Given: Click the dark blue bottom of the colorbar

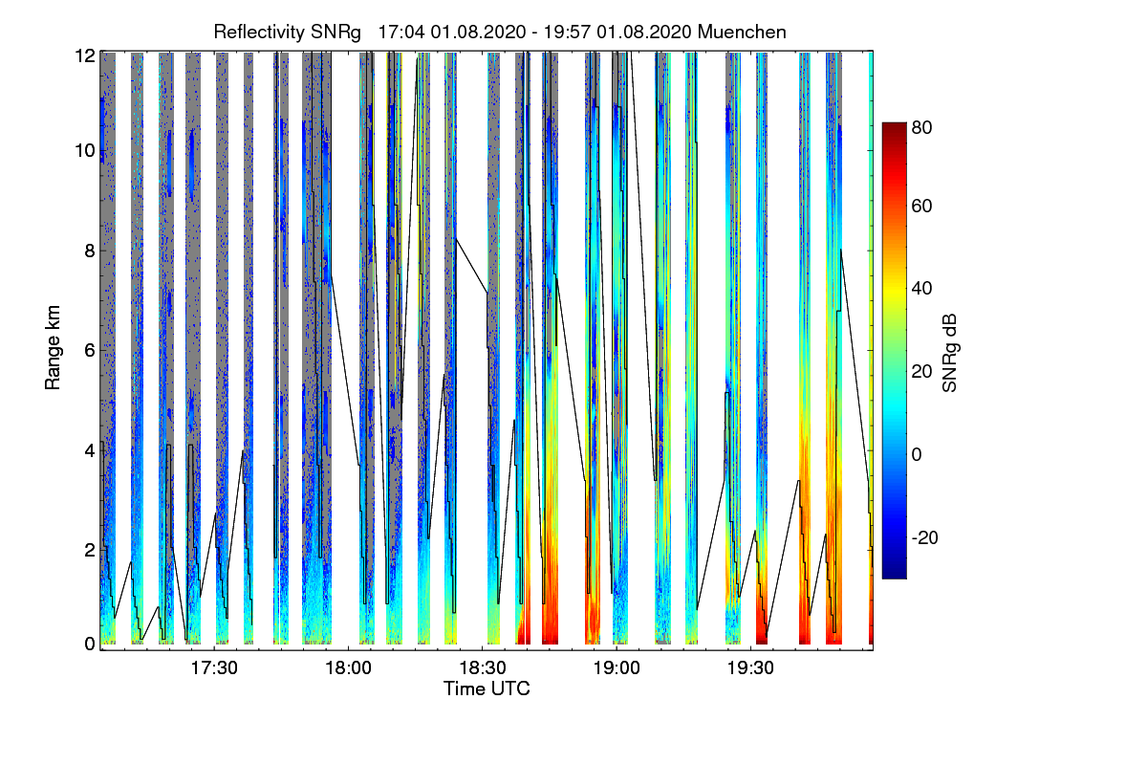Looking at the screenshot, I should pyautogui.click(x=893, y=571).
